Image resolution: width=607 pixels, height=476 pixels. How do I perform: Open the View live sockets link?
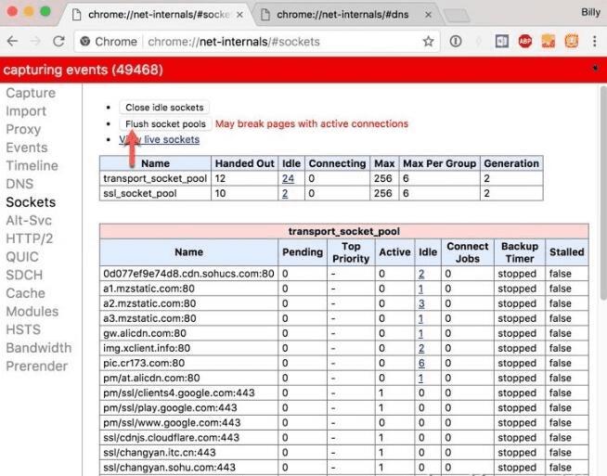tap(159, 139)
